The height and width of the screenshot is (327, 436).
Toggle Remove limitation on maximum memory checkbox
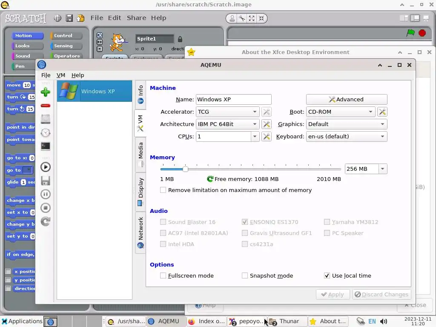point(163,190)
